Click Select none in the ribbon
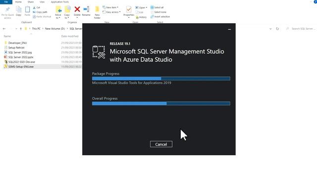The height and width of the screenshot is (178, 317). (x=158, y=12)
